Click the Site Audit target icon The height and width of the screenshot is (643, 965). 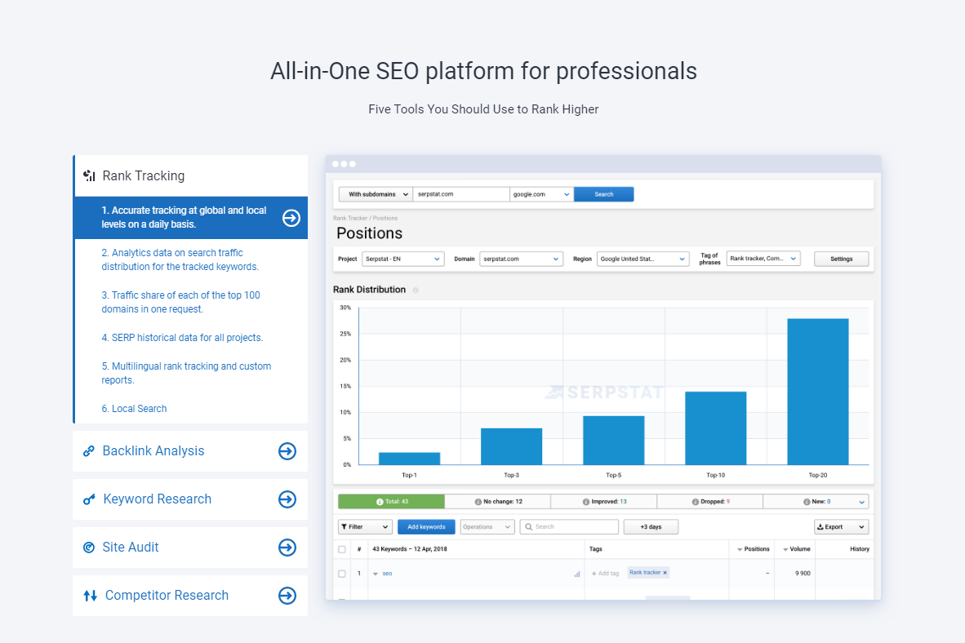(88, 547)
